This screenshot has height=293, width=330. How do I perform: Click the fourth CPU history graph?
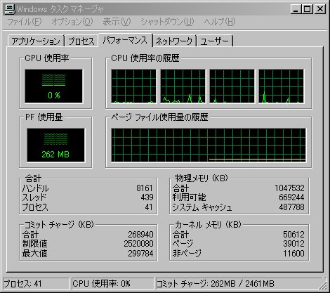[281, 86]
